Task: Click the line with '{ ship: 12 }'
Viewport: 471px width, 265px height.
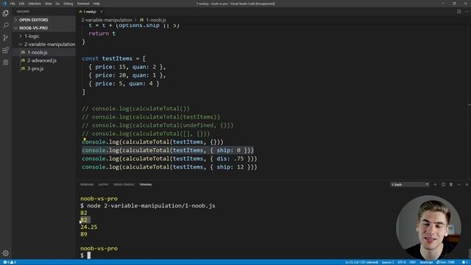Action: coord(169,167)
